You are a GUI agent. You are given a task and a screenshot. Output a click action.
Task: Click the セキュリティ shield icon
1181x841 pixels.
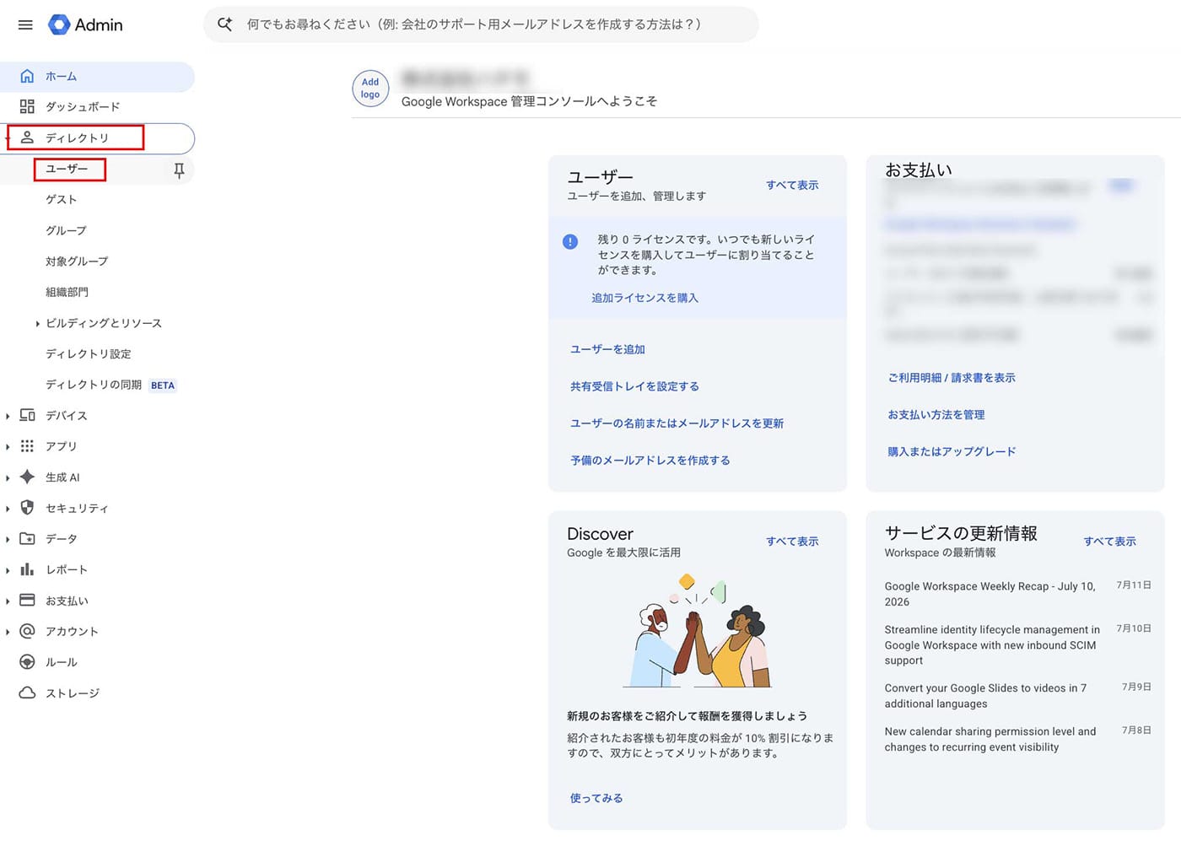coord(27,508)
